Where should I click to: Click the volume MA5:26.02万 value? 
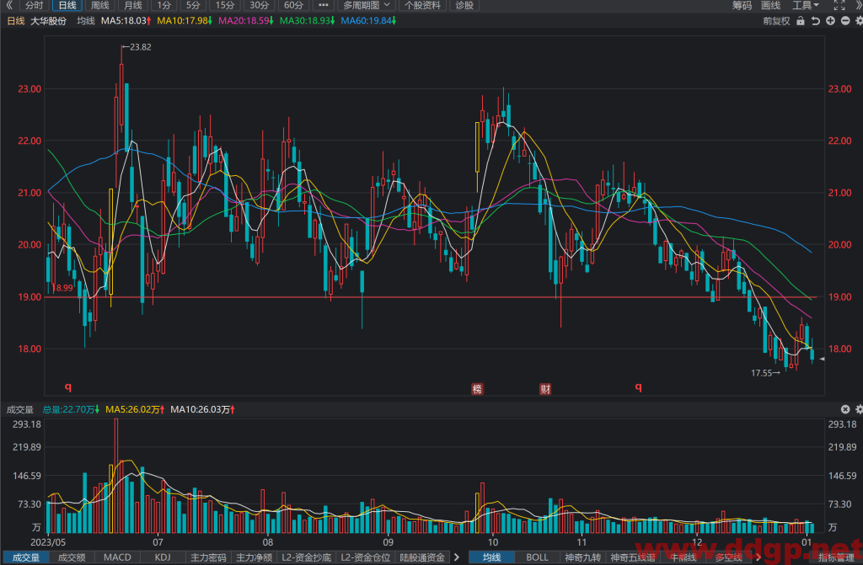(x=135, y=409)
